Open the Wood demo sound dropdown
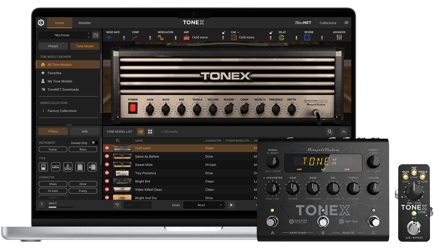434x249 pixels. [x=204, y=205]
